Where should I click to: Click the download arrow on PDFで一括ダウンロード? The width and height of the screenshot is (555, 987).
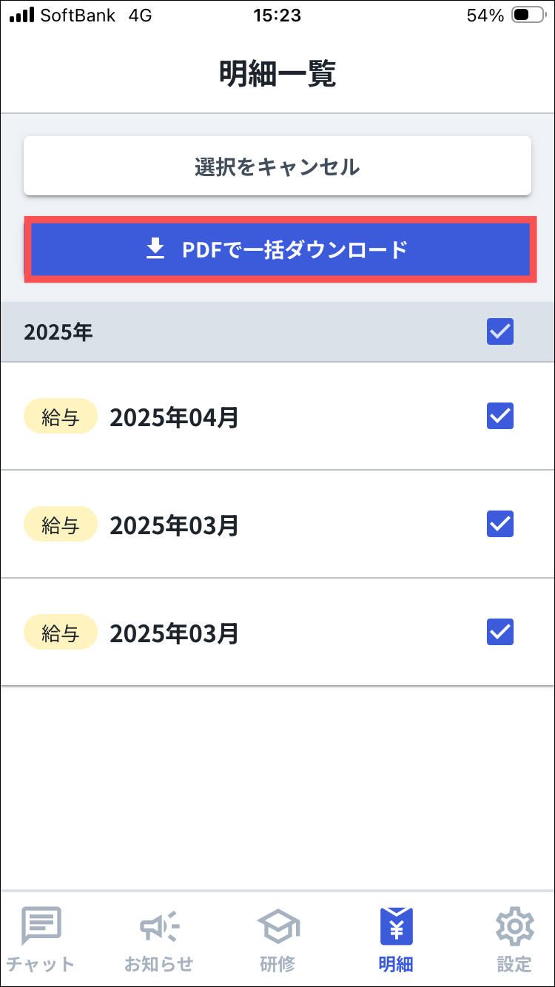pyautogui.click(x=155, y=250)
